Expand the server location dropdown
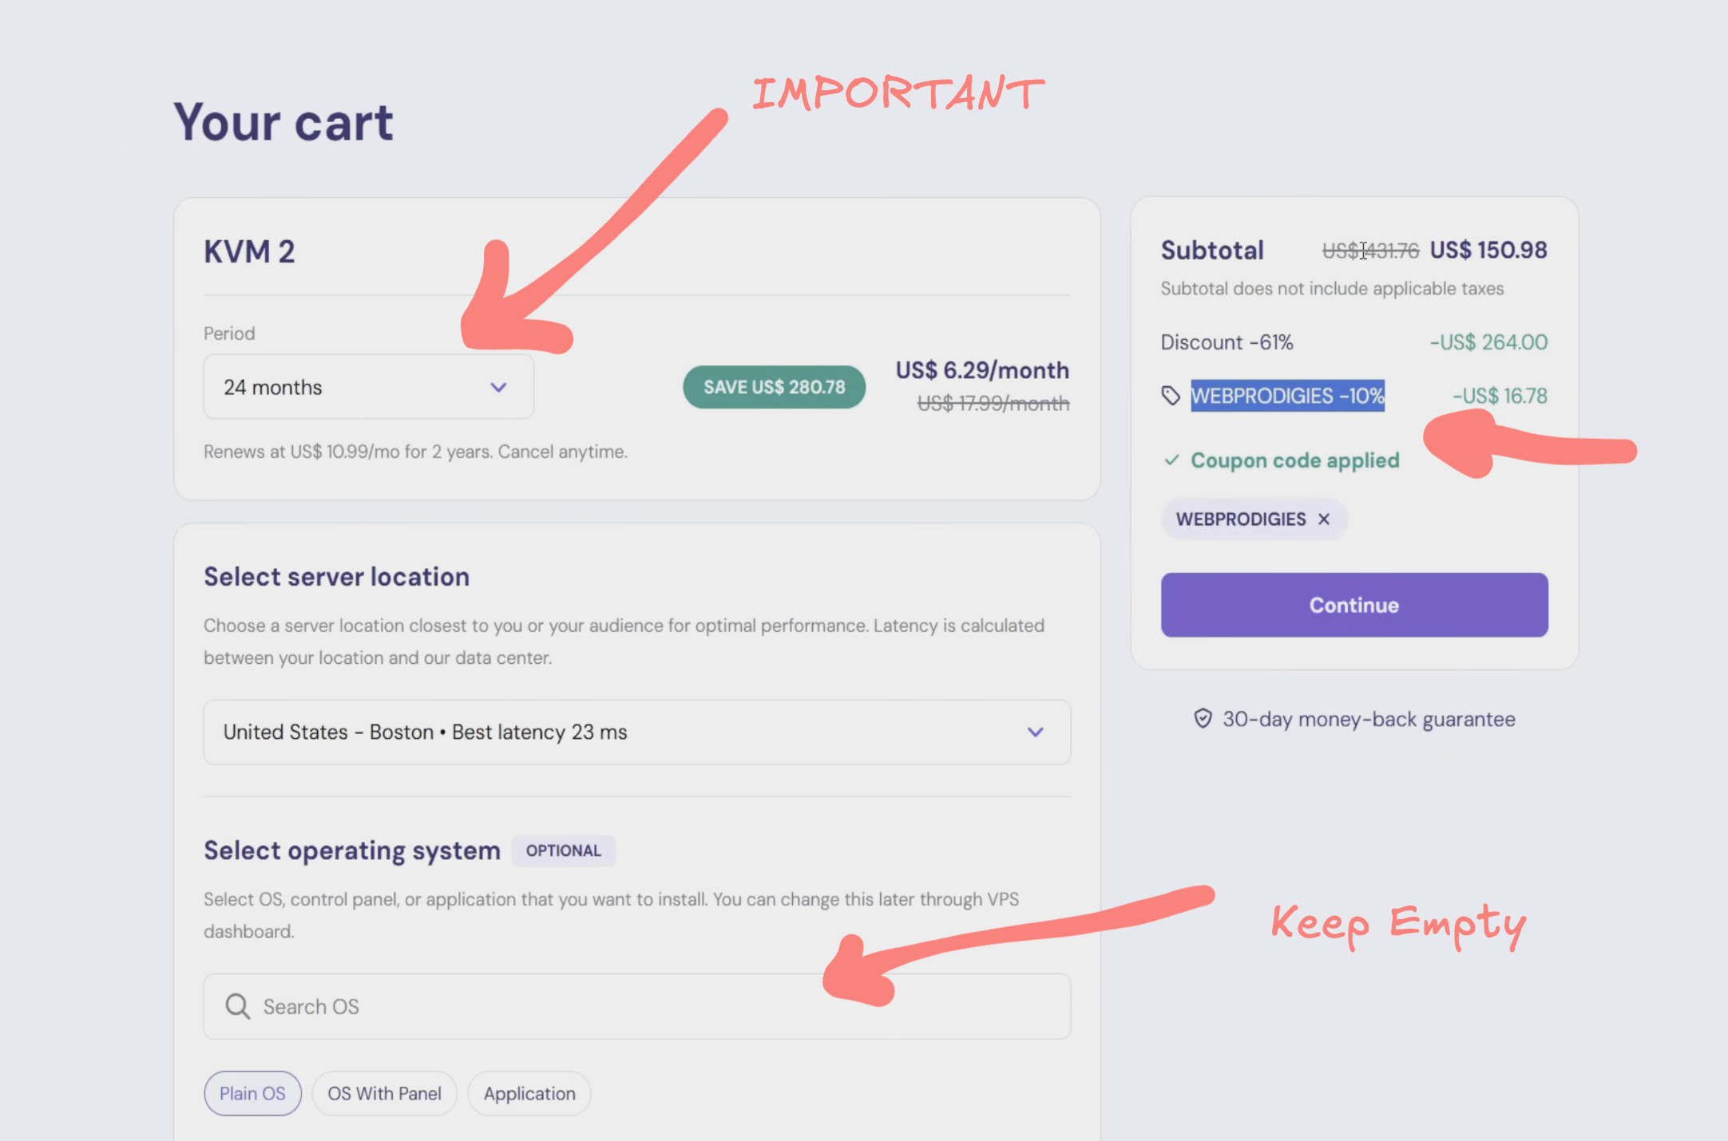The width and height of the screenshot is (1728, 1141). [x=636, y=732]
